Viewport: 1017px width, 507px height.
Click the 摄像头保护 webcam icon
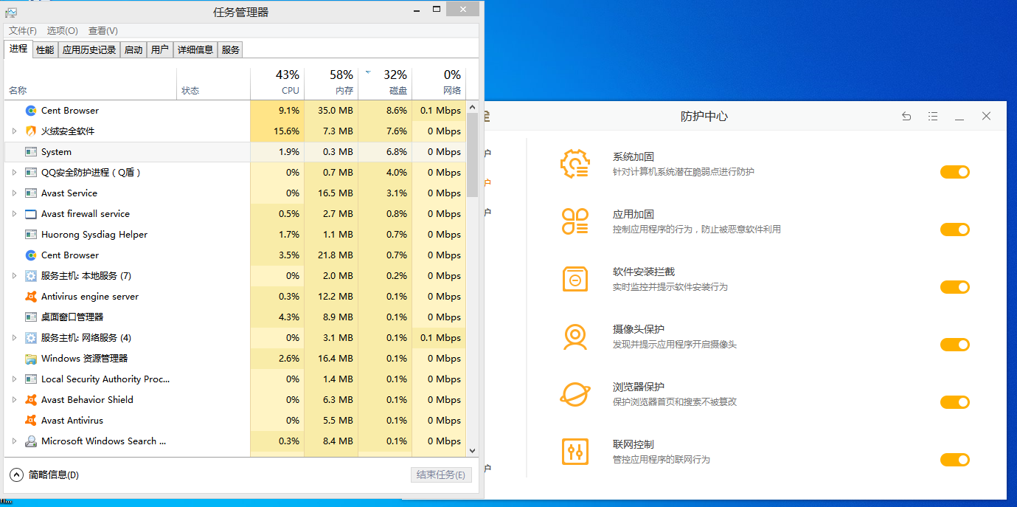575,337
